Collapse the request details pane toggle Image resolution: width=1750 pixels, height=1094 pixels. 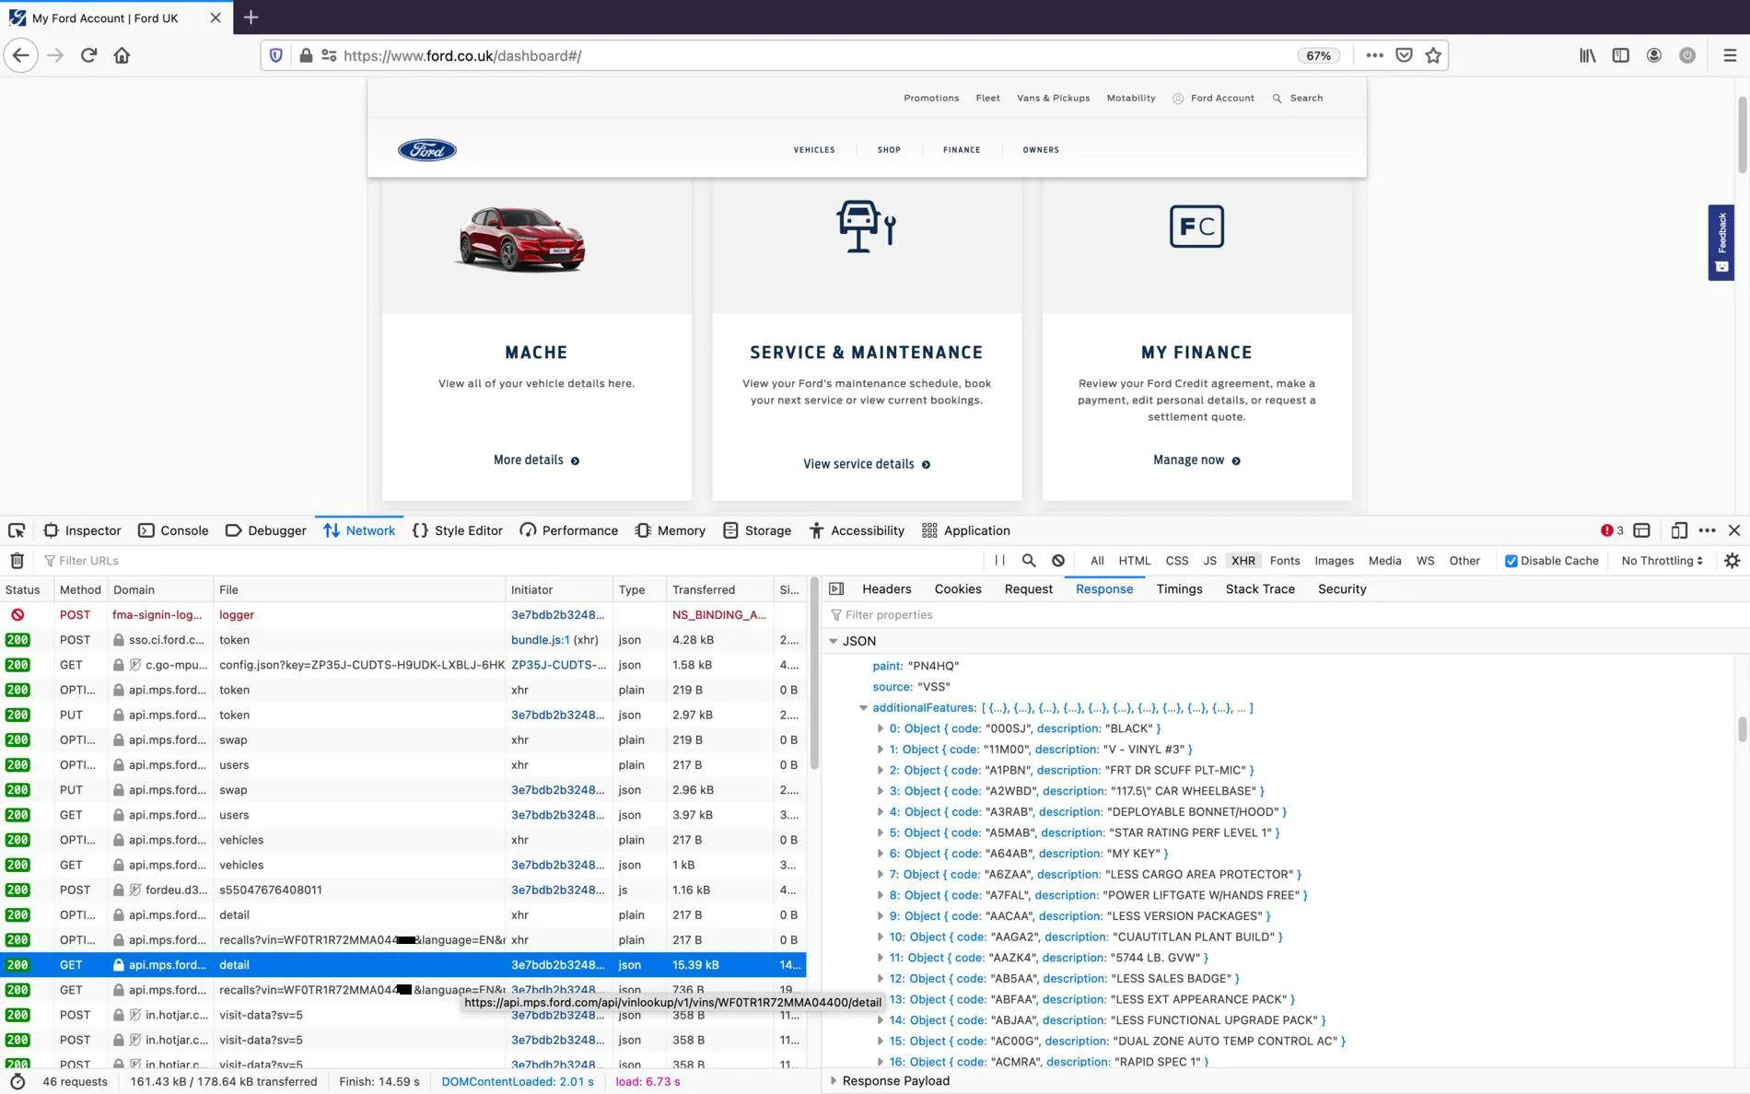click(x=836, y=588)
